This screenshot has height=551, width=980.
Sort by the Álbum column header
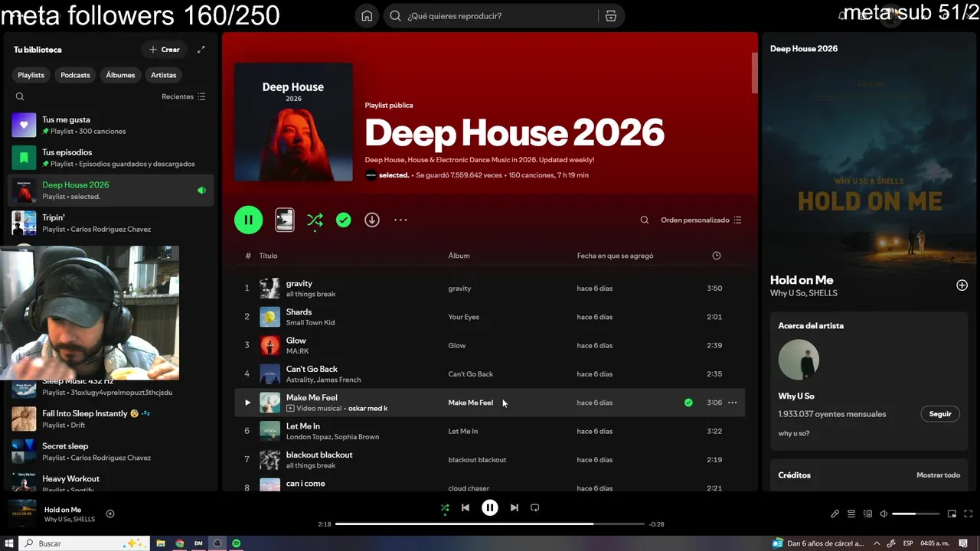tap(459, 256)
